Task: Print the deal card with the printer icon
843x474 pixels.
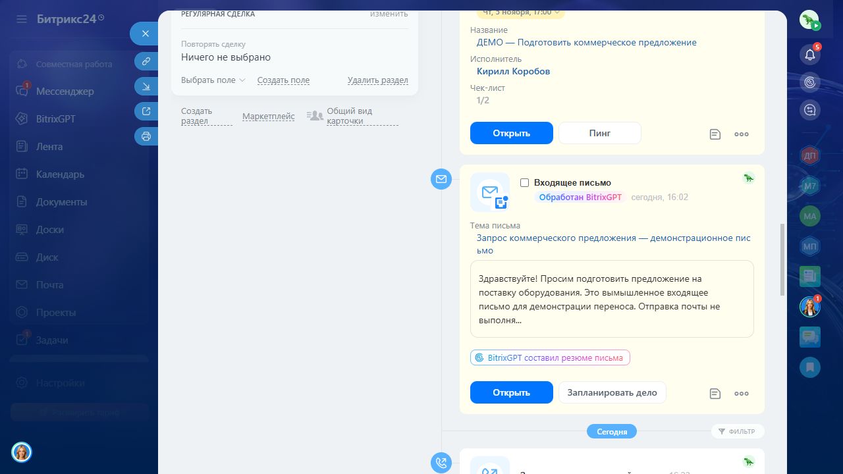Action: coord(146,136)
